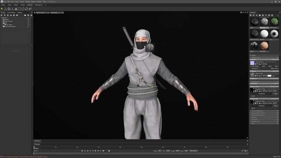Select Main Camera in scene tree

pyautogui.click(x=9, y=21)
